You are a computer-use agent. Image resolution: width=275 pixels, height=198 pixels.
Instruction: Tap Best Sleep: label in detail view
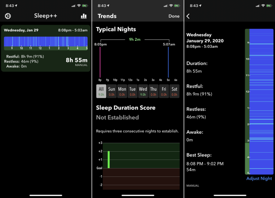pos(199,155)
